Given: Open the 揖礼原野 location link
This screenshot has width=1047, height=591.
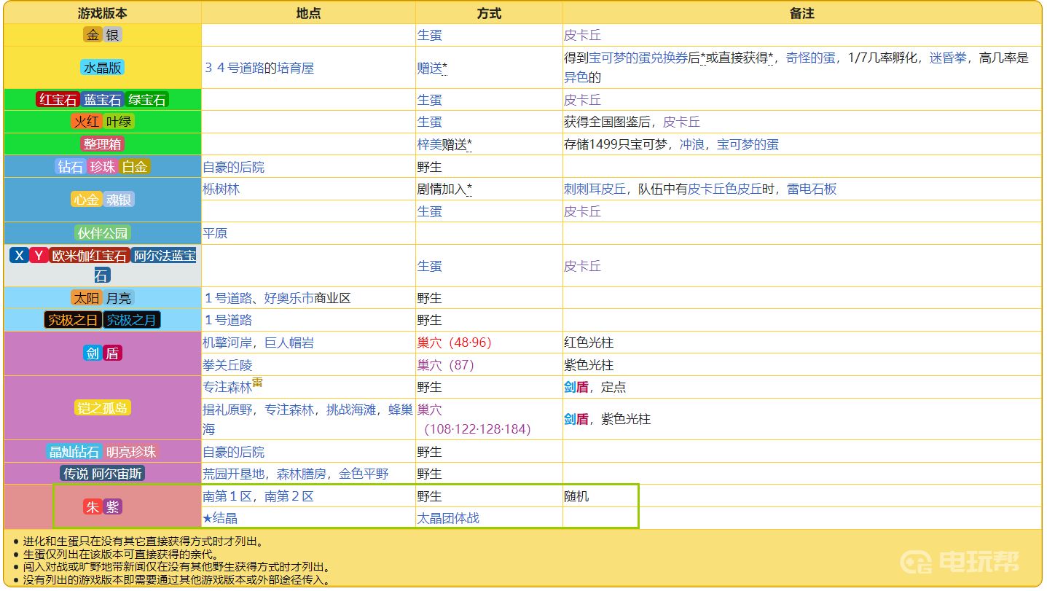Looking at the screenshot, I should click(227, 410).
